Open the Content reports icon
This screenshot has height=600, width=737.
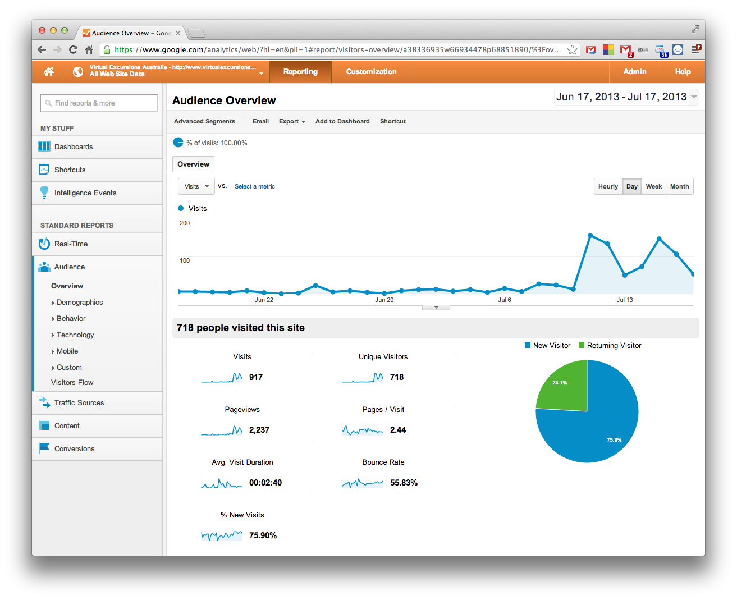pyautogui.click(x=44, y=425)
